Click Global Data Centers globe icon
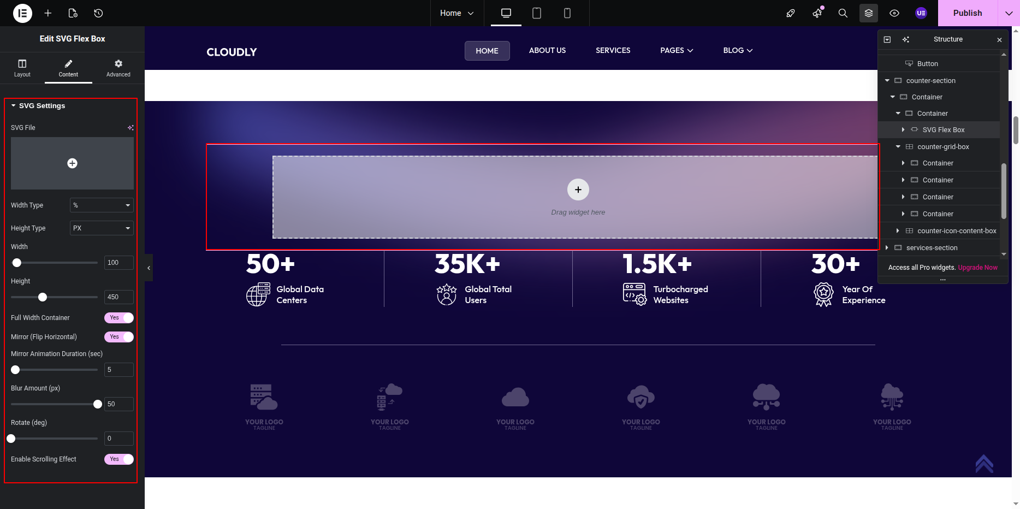 (x=258, y=294)
